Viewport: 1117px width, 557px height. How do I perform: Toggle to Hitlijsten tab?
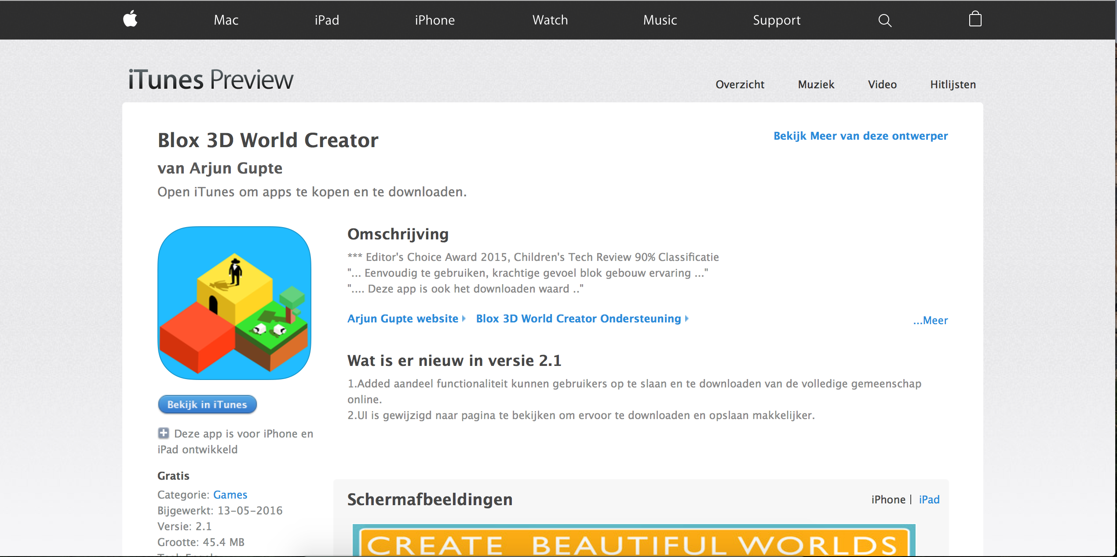pos(953,85)
